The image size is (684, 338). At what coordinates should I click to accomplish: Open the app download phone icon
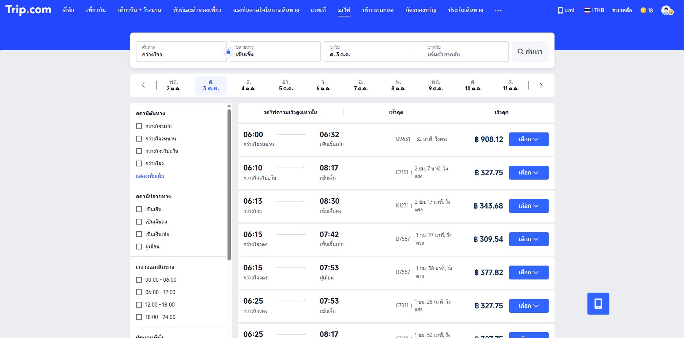click(560, 10)
